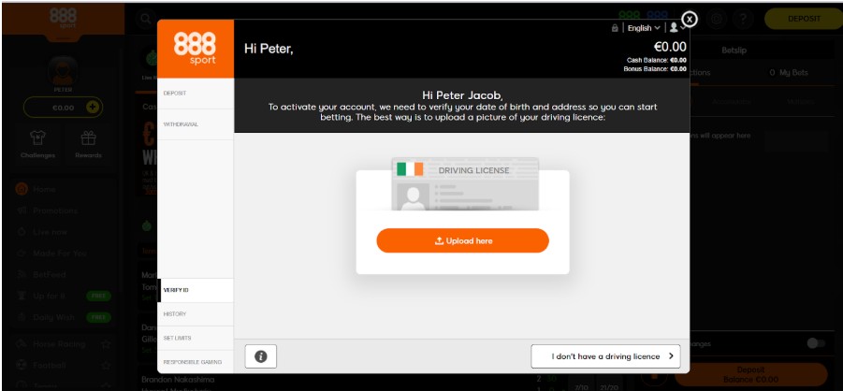Click I don't have a driving licence

coord(605,356)
